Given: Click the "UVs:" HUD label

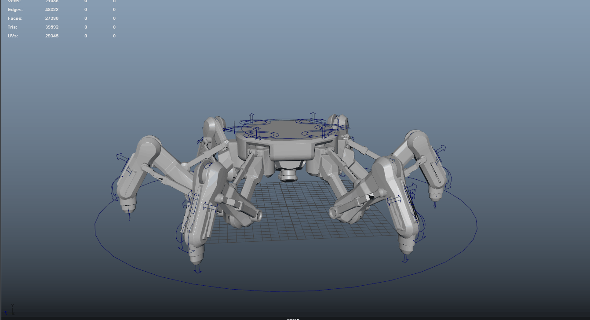Looking at the screenshot, I should [13, 36].
